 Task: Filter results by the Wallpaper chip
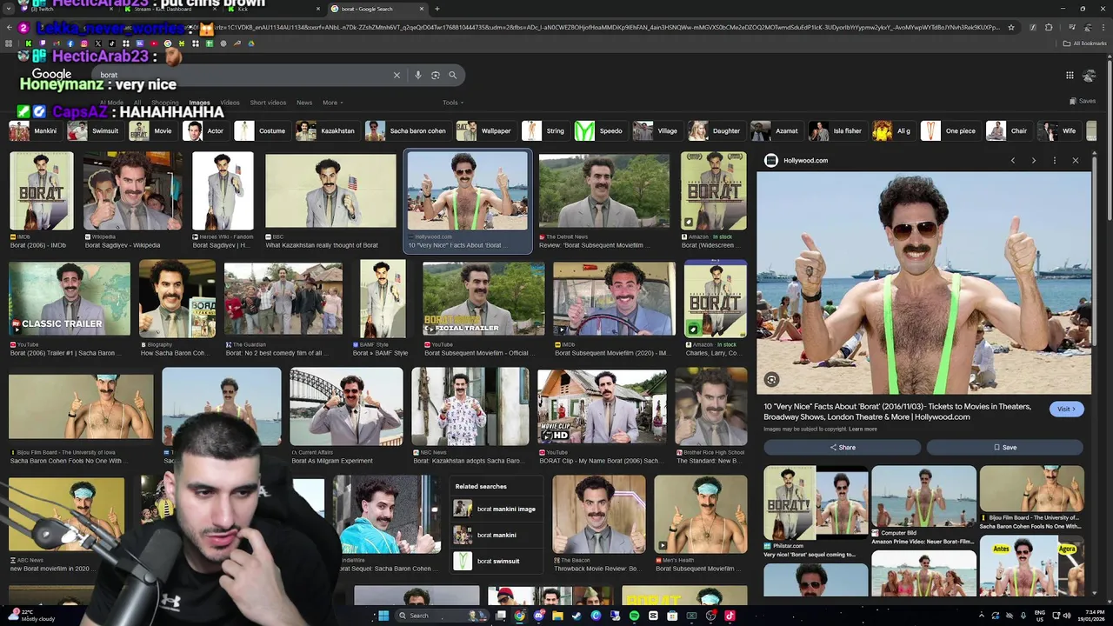point(484,130)
